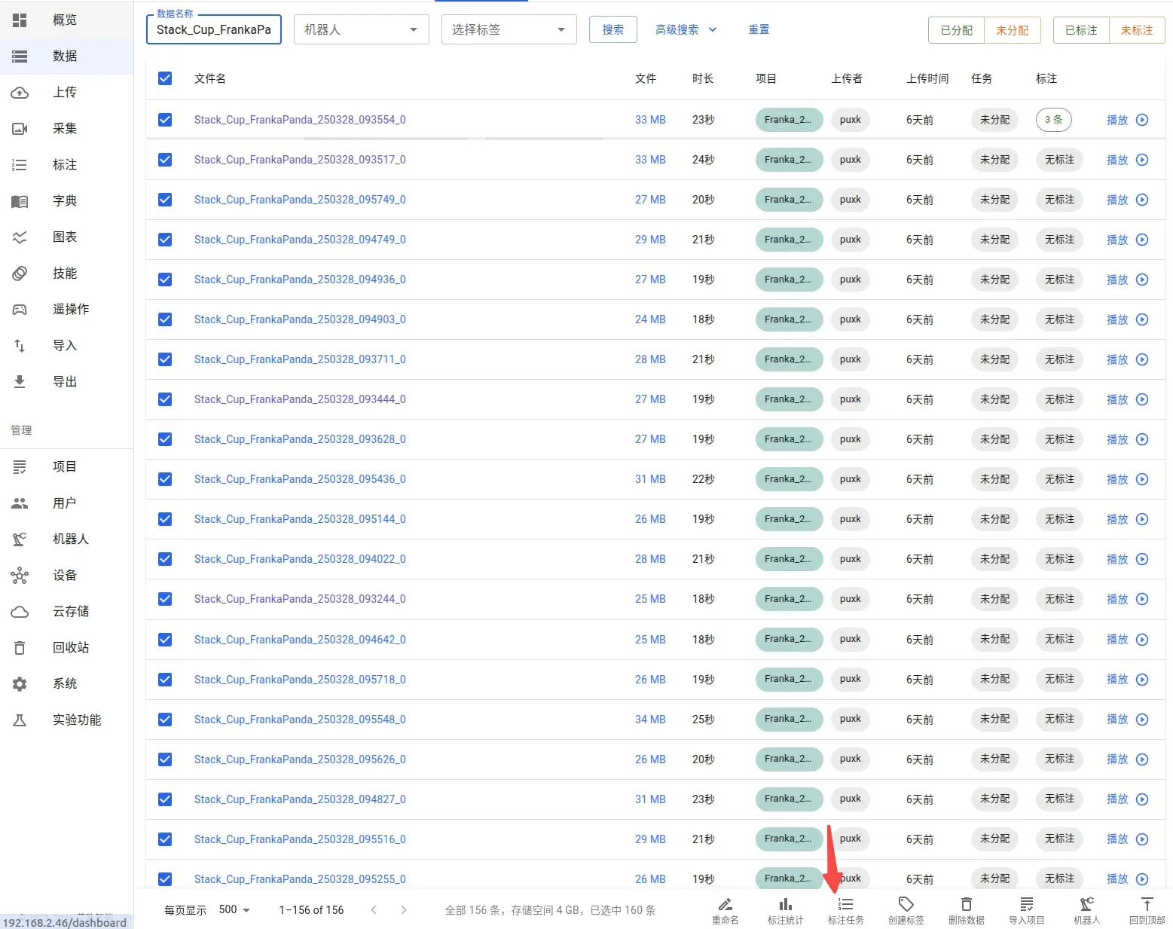Open the 每页显示 500 page size dropdown

[x=234, y=909]
